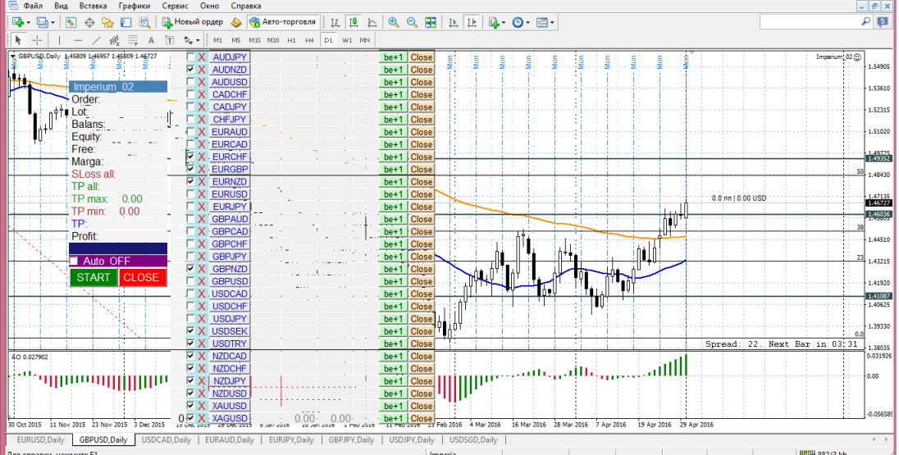Select the line chart type icon
This screenshot has height=455, width=899.
coord(372,22)
